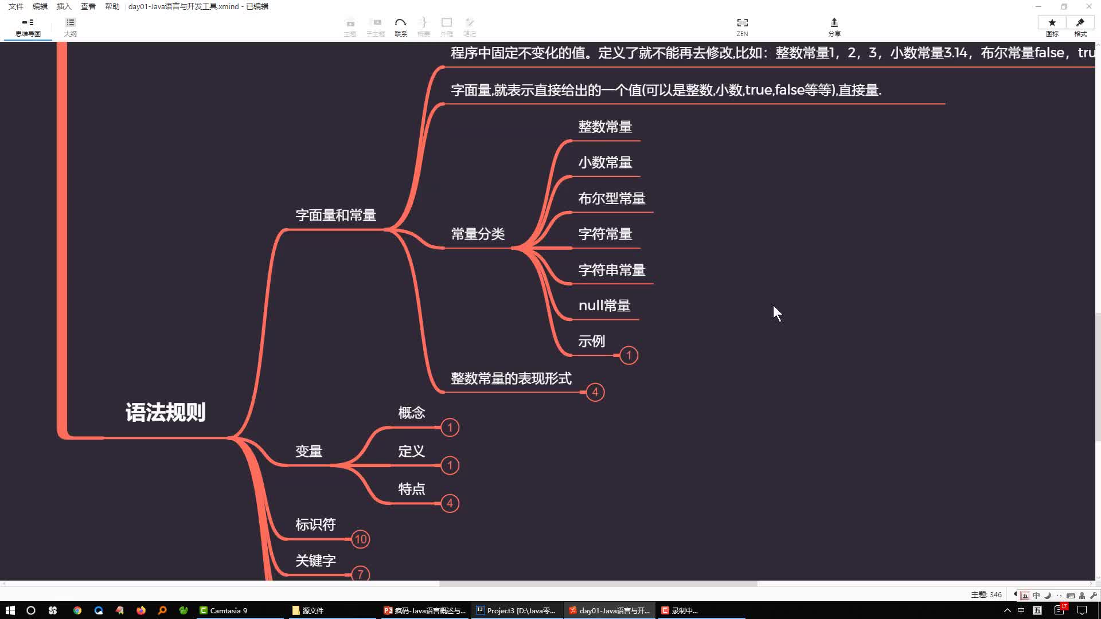1101x619 pixels.
Task: Open the 插入 menu
Action: (64, 6)
